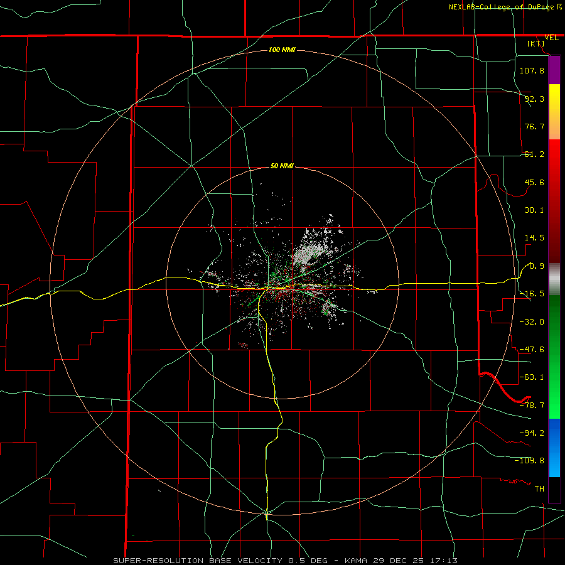Image resolution: width=565 pixels, height=565 pixels.
Task: Click the TH legend label
Action: [x=539, y=488]
